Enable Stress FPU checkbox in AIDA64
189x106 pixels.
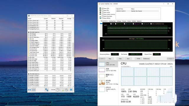[x=102, y=10]
